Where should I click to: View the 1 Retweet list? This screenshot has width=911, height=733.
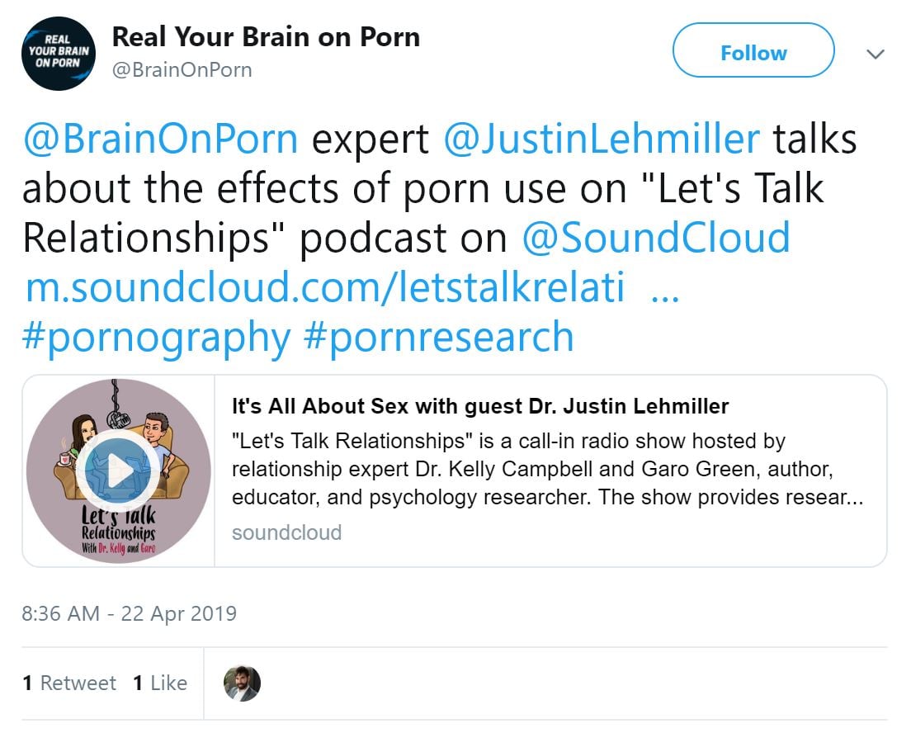click(69, 683)
